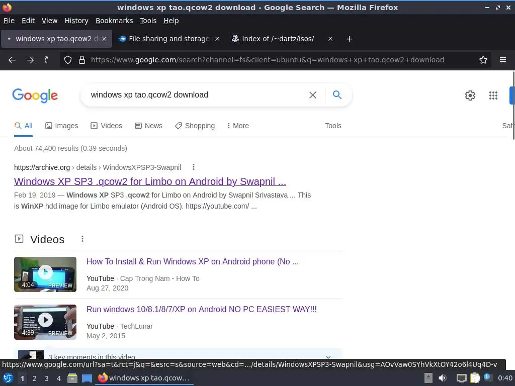Switch to workspace 2 on taskbar
Viewport: 515px width, 386px height.
tap(35, 378)
